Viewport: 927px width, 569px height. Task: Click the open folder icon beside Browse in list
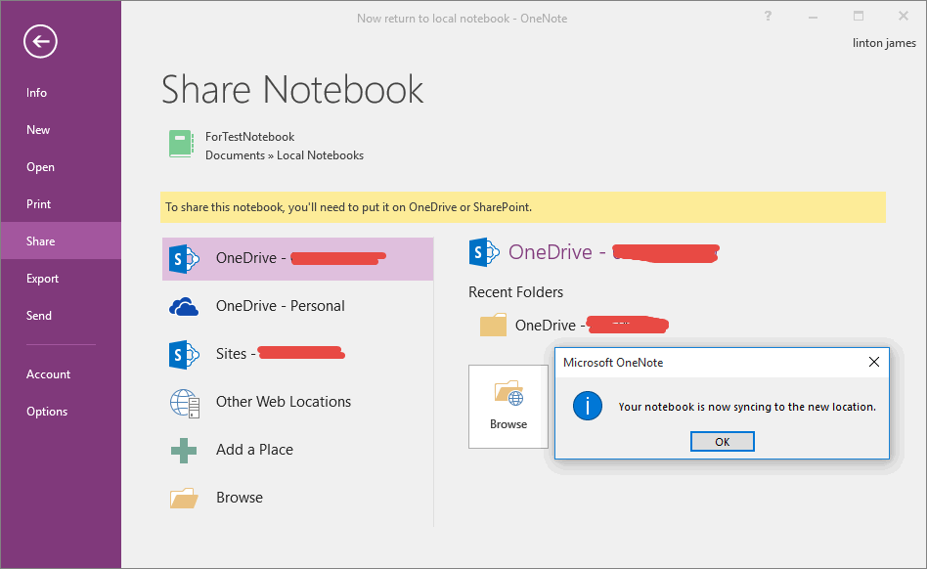(184, 498)
